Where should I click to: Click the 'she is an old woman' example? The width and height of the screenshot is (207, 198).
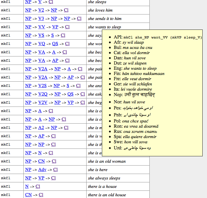tap(107, 161)
